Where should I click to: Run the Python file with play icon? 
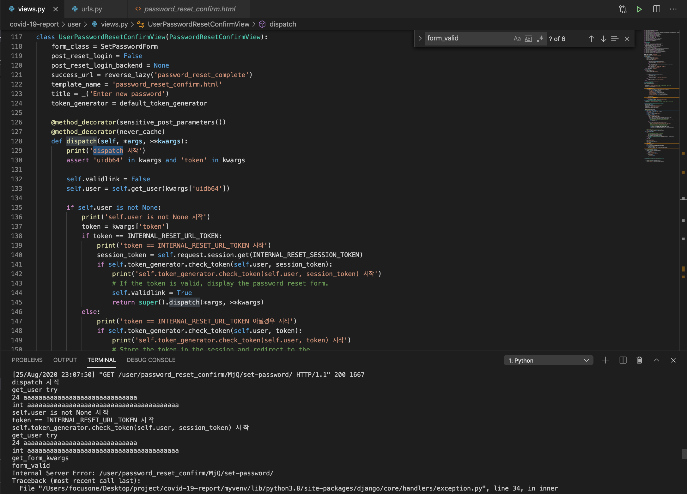pos(639,9)
